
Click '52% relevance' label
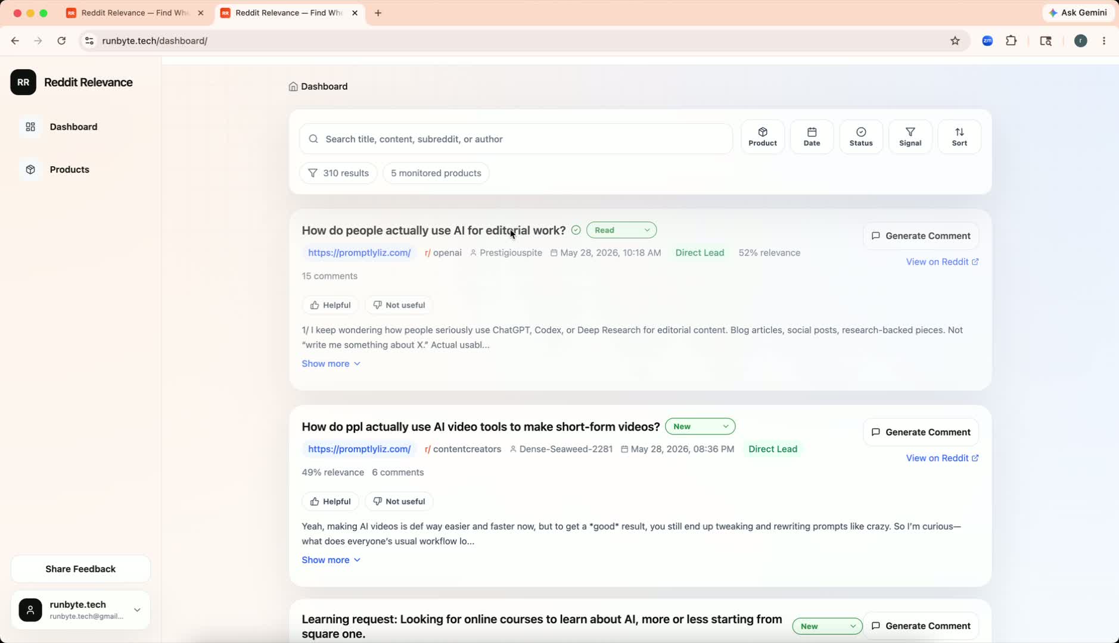pos(769,253)
